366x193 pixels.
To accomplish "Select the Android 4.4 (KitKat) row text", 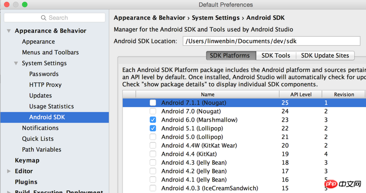I will [189, 154].
